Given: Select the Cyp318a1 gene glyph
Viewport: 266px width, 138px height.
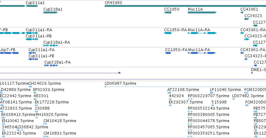Looking at the screenshot, I should tap(51, 12).
